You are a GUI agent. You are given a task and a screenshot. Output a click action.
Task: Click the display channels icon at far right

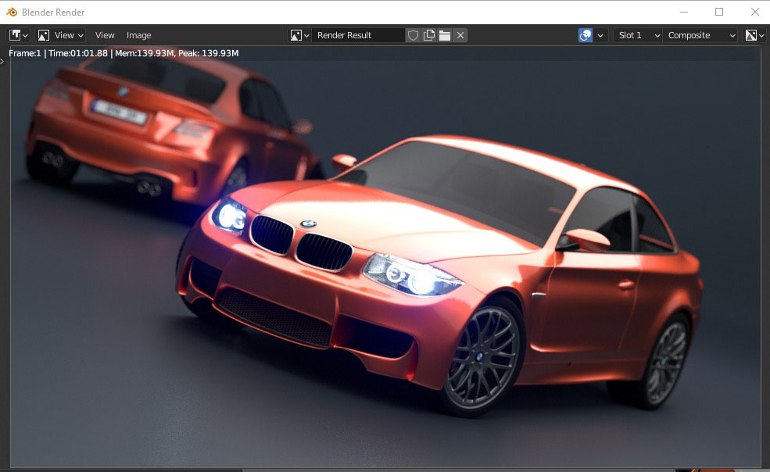(751, 35)
